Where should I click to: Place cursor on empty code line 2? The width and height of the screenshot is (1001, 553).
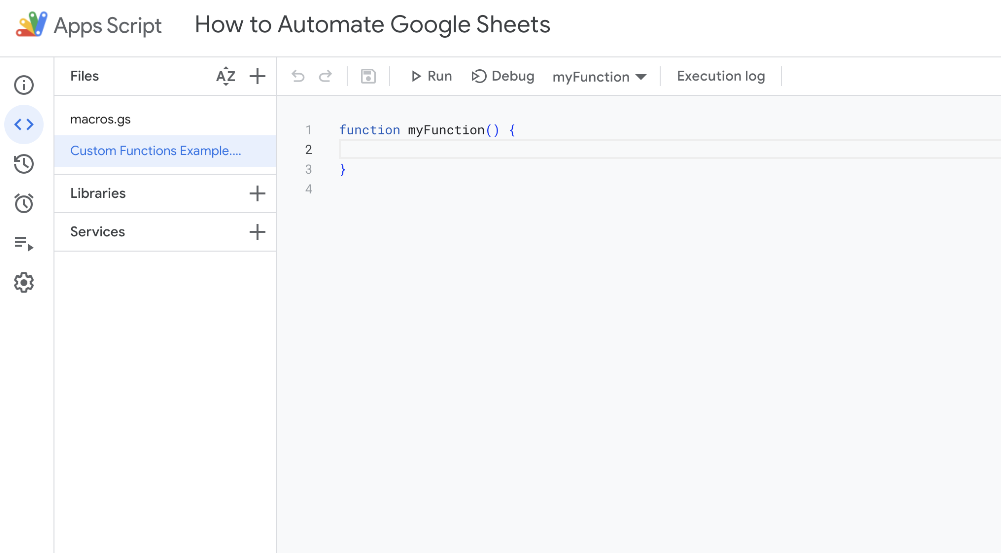point(670,150)
